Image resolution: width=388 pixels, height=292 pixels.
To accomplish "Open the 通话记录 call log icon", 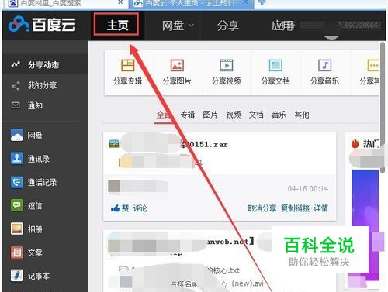I will (x=17, y=182).
